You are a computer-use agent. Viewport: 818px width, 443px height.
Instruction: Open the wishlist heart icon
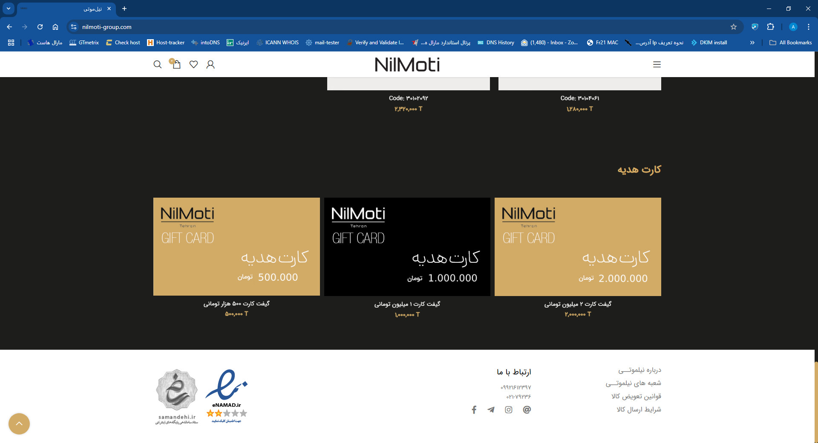coord(193,64)
